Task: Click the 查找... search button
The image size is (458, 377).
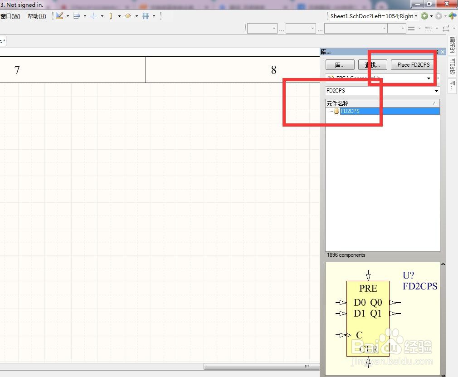Action: pos(373,65)
